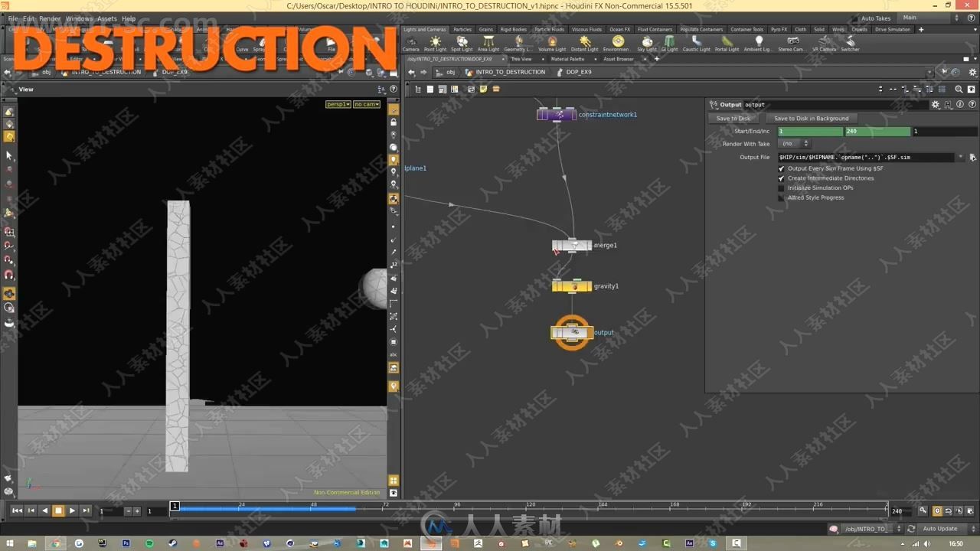Toggle real-time playback in timeline controls
This screenshot has height=551, width=980.
(937, 510)
